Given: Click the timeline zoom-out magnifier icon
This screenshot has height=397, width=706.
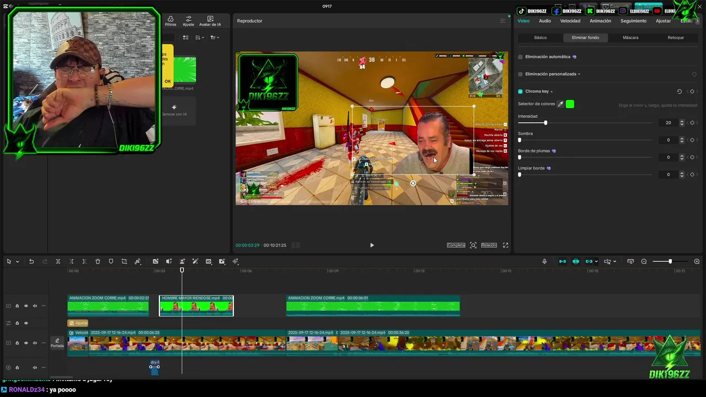Looking at the screenshot, I should [644, 261].
